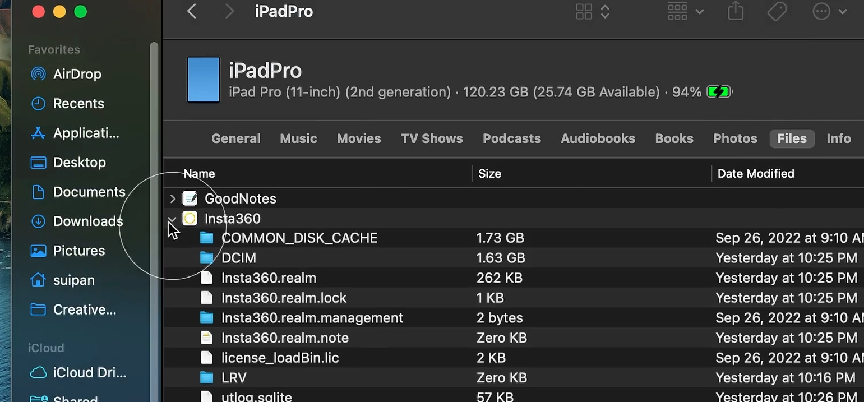
Task: Click the 1.63 GB size value
Action: coord(501,258)
